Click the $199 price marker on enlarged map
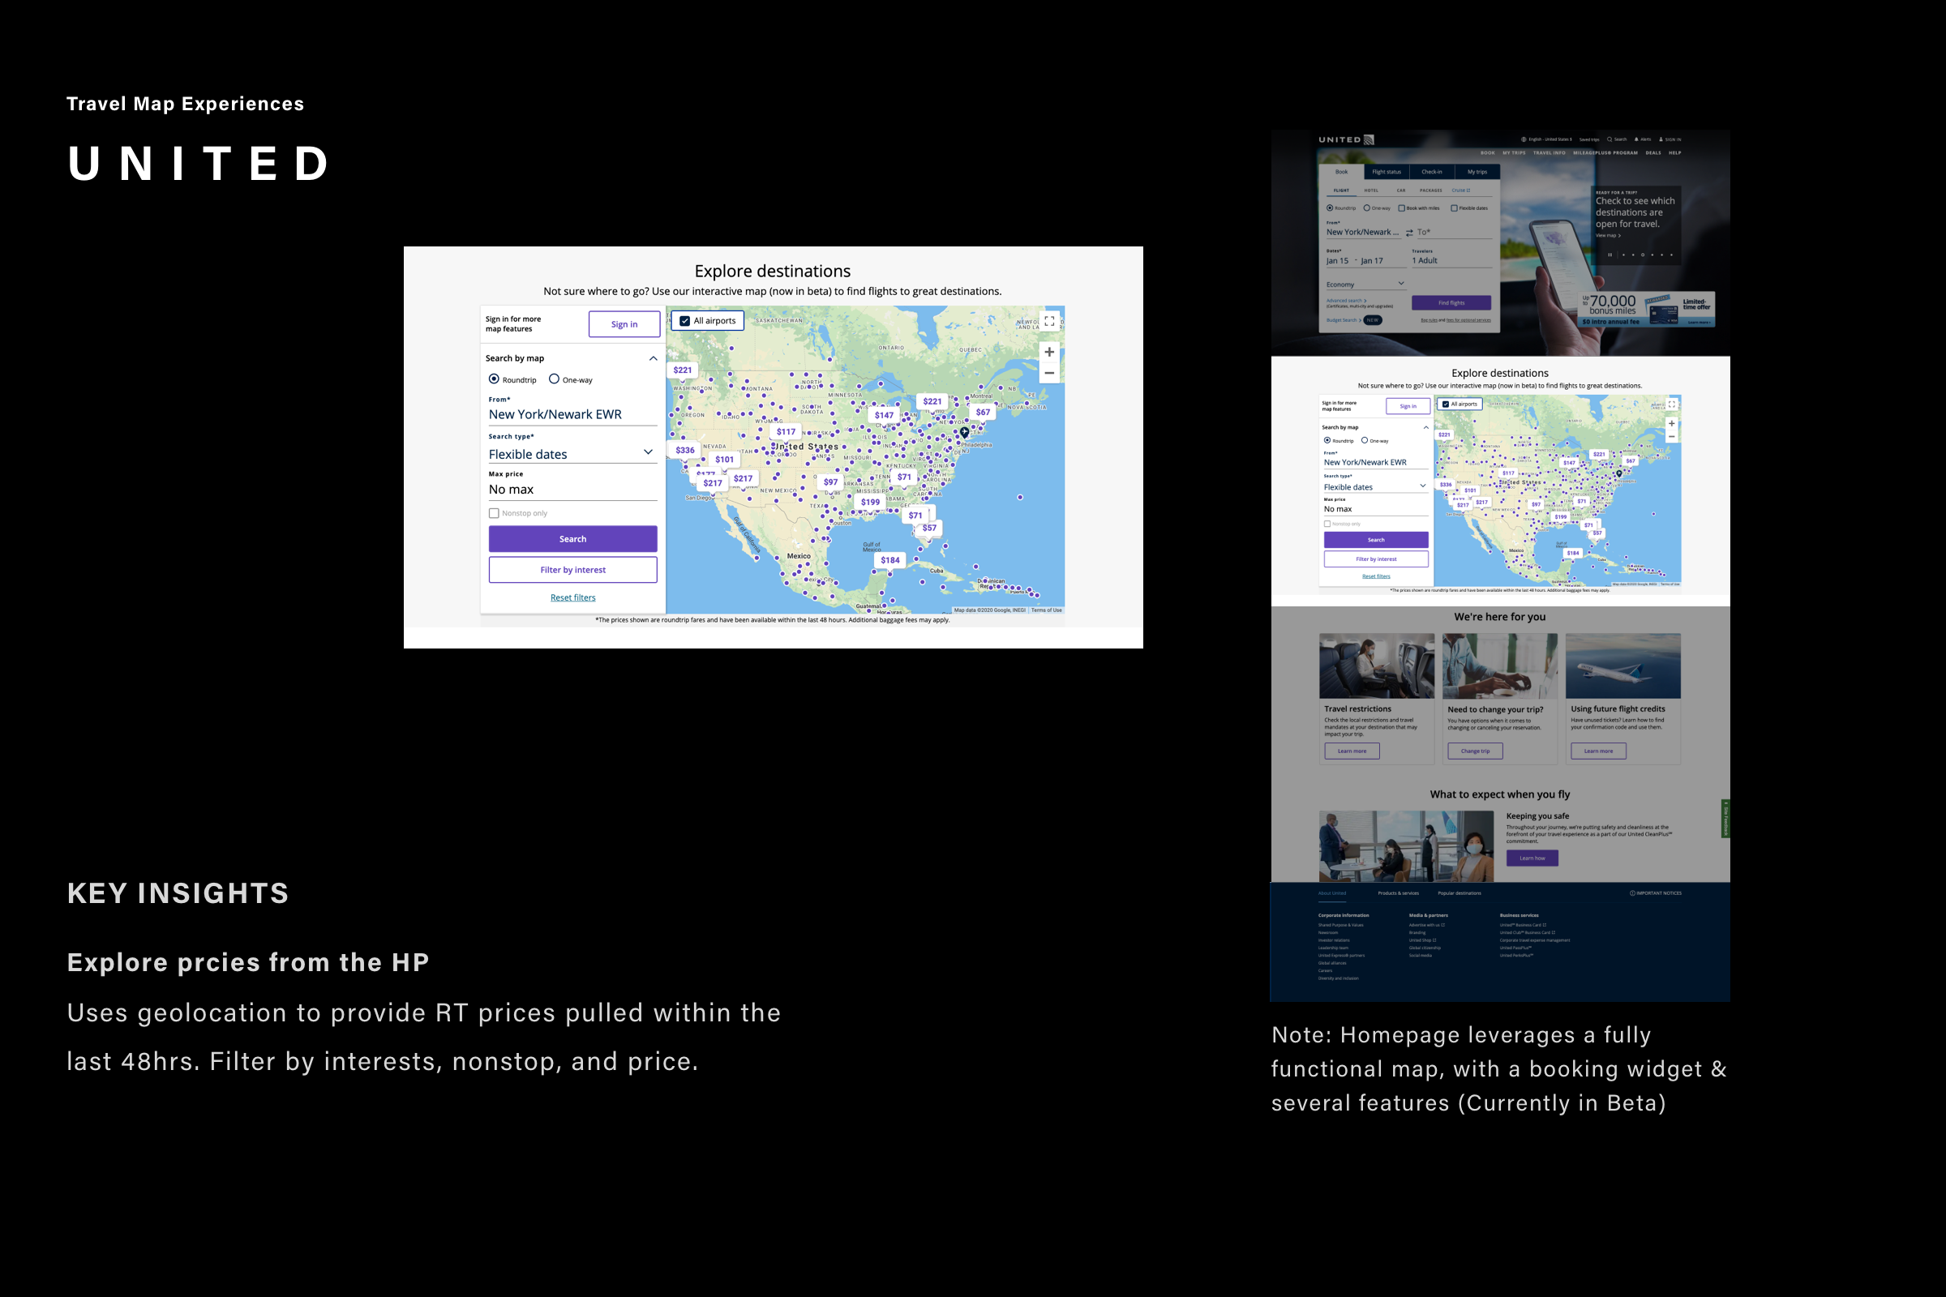This screenshot has width=1946, height=1297. [x=870, y=502]
